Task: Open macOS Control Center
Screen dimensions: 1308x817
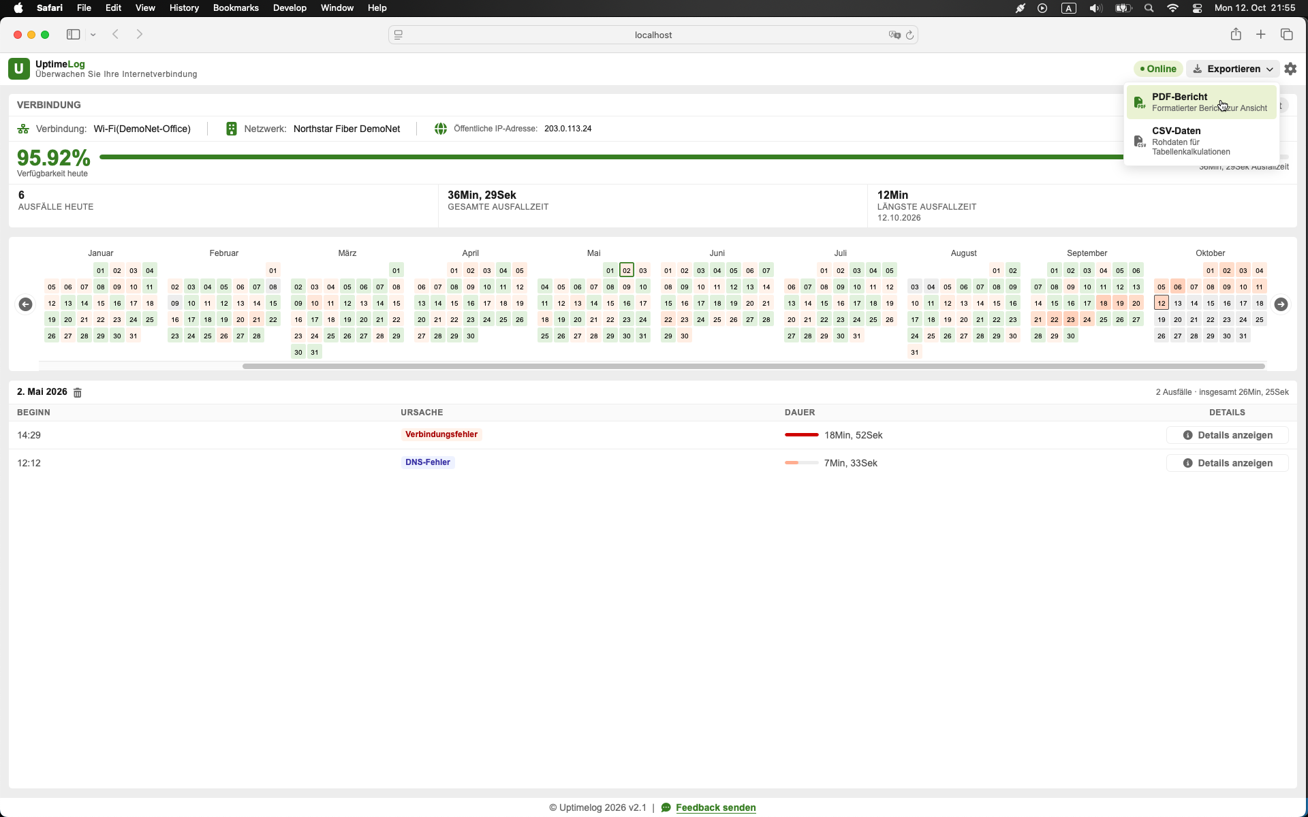Action: [1197, 8]
